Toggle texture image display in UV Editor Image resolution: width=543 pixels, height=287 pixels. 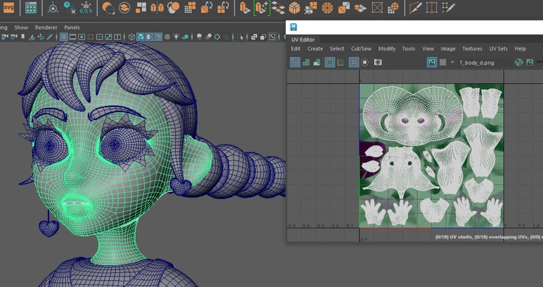click(x=432, y=62)
